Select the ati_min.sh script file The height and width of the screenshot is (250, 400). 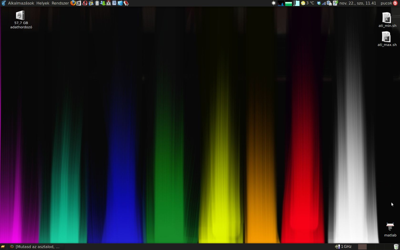coord(387,20)
